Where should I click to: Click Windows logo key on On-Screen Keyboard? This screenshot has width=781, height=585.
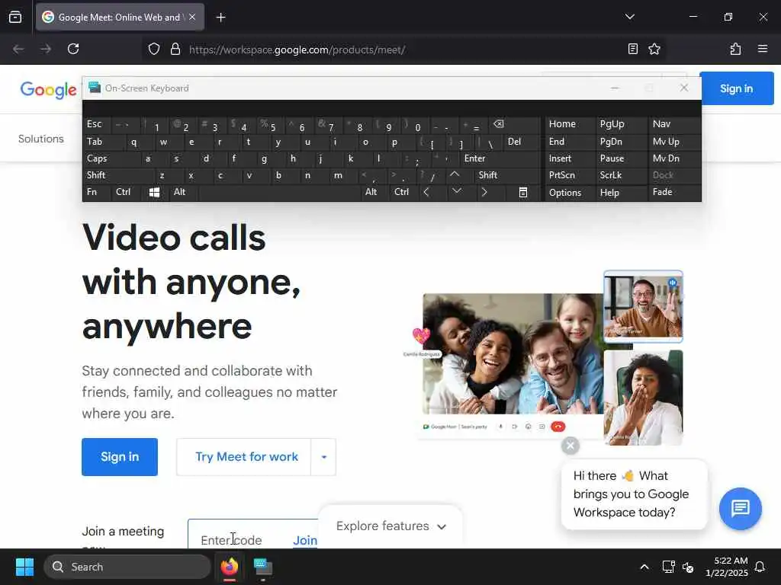point(155,192)
